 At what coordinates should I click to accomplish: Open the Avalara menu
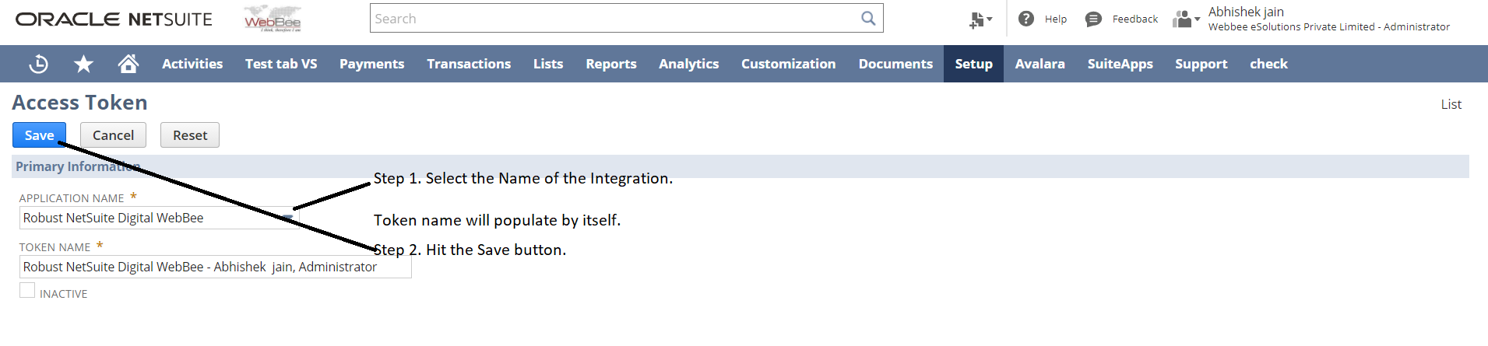[1039, 64]
